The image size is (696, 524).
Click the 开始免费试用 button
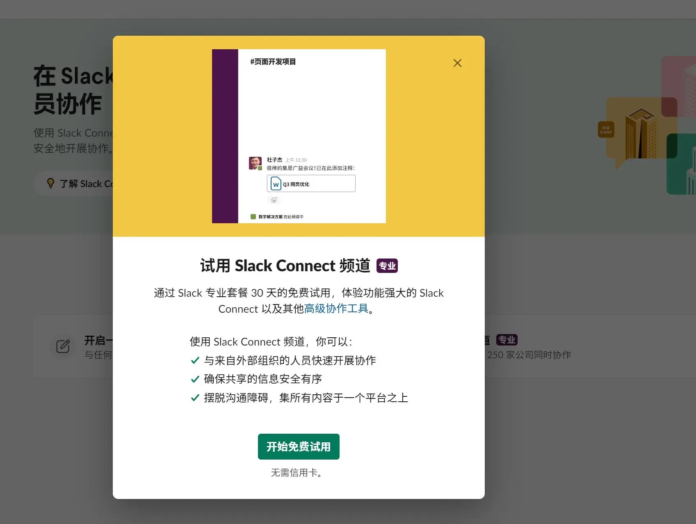pos(299,446)
